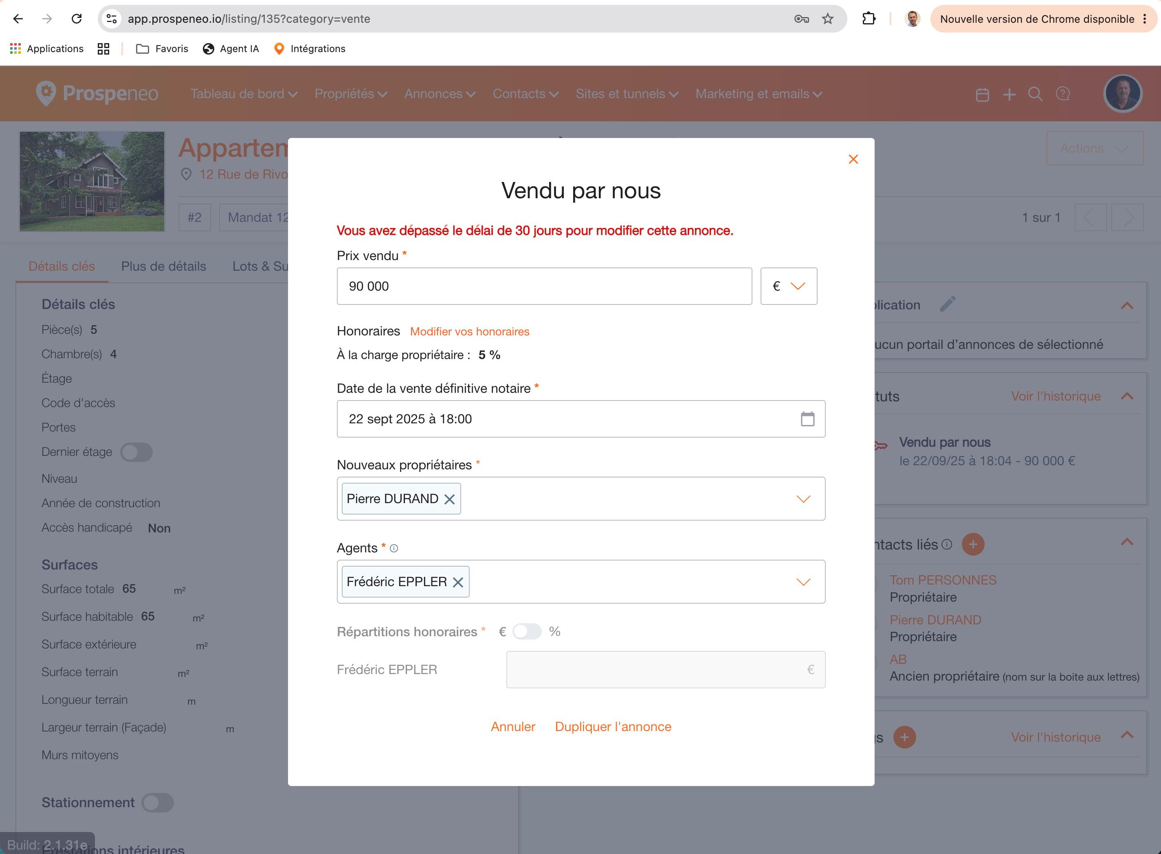Collapse the Publication panel
This screenshot has height=854, width=1161.
point(1127,306)
